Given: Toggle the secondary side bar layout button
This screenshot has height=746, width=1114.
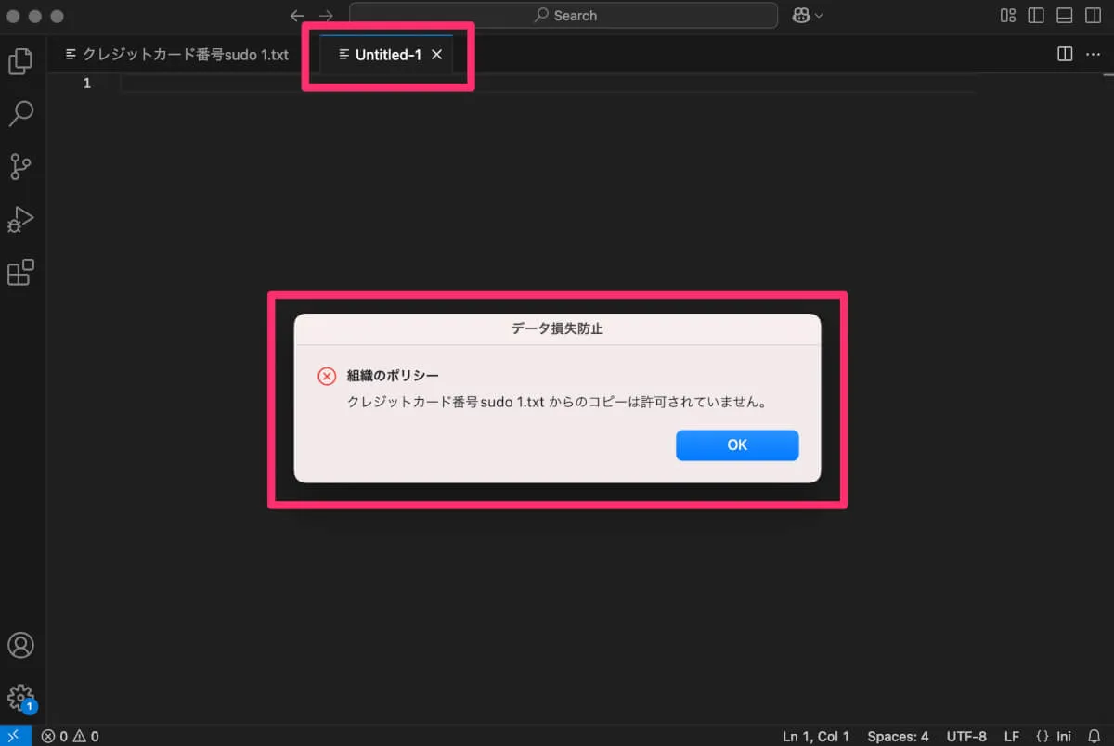Looking at the screenshot, I should click(x=1093, y=16).
